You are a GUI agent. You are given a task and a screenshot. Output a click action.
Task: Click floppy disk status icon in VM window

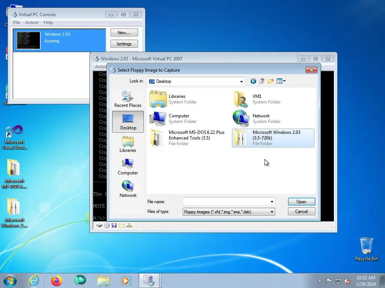click(x=114, y=225)
